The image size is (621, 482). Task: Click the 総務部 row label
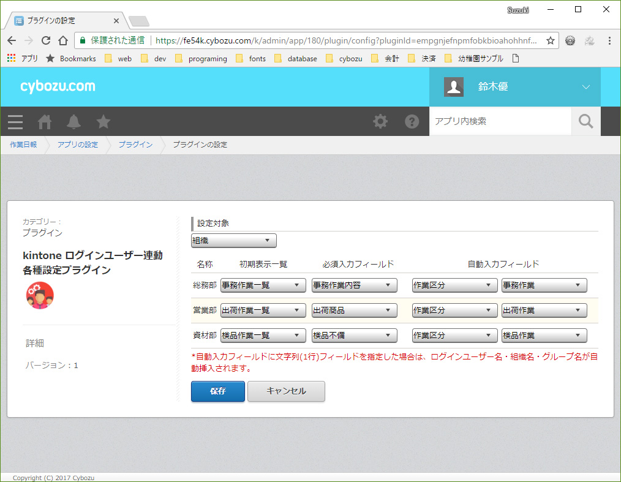(x=205, y=285)
